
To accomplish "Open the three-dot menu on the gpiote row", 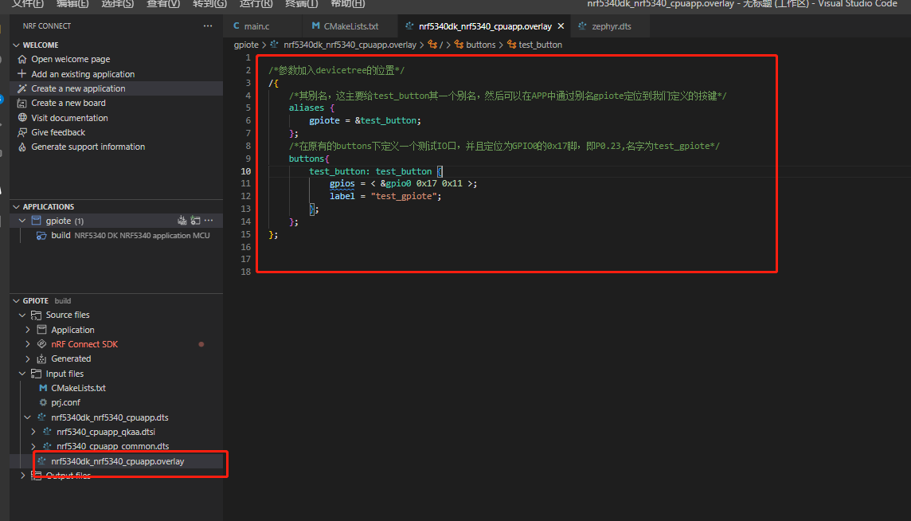I will click(x=209, y=221).
